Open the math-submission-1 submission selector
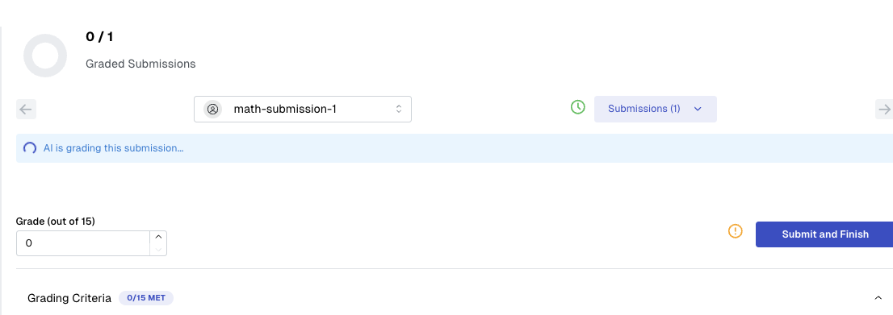 [x=303, y=110]
